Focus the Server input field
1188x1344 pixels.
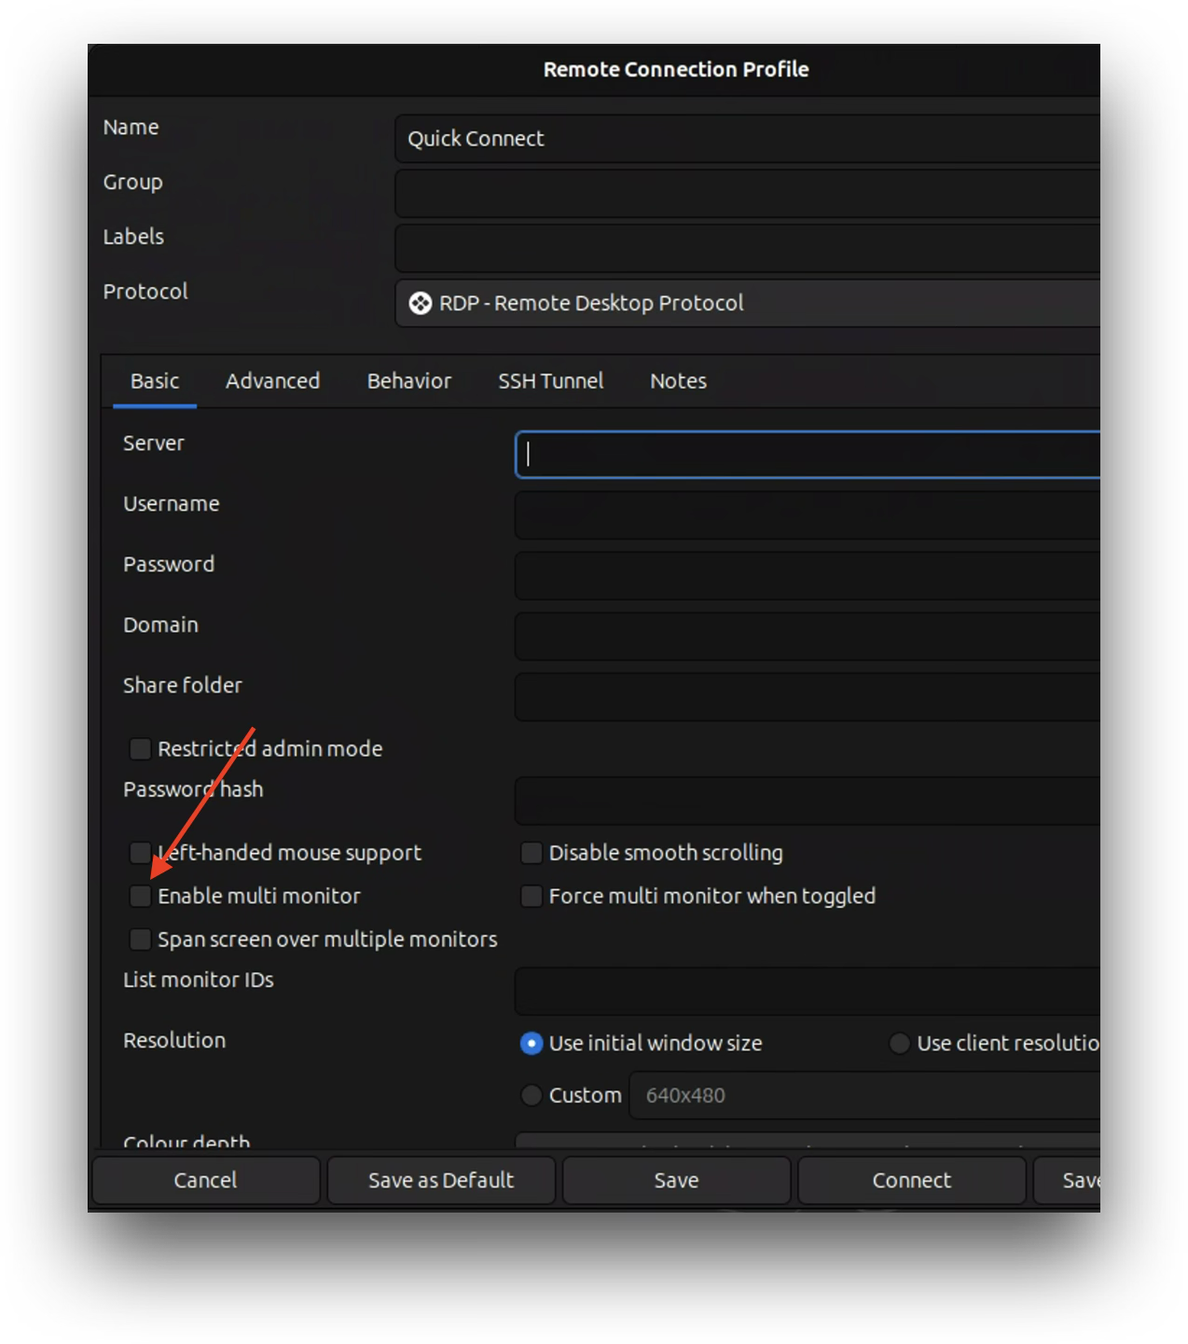point(808,455)
